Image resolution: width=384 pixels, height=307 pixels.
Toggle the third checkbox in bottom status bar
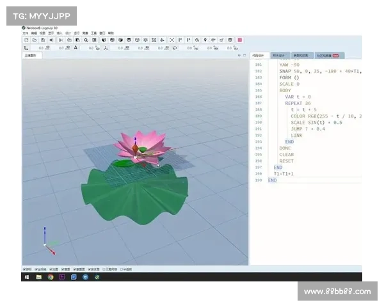(x=51, y=269)
